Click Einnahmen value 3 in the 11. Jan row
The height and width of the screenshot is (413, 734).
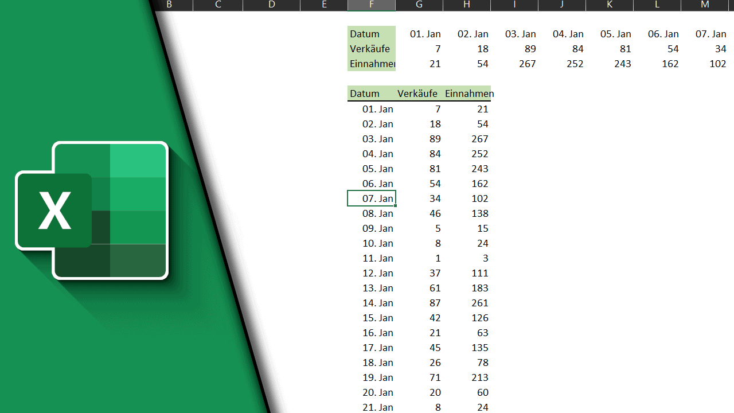point(486,258)
